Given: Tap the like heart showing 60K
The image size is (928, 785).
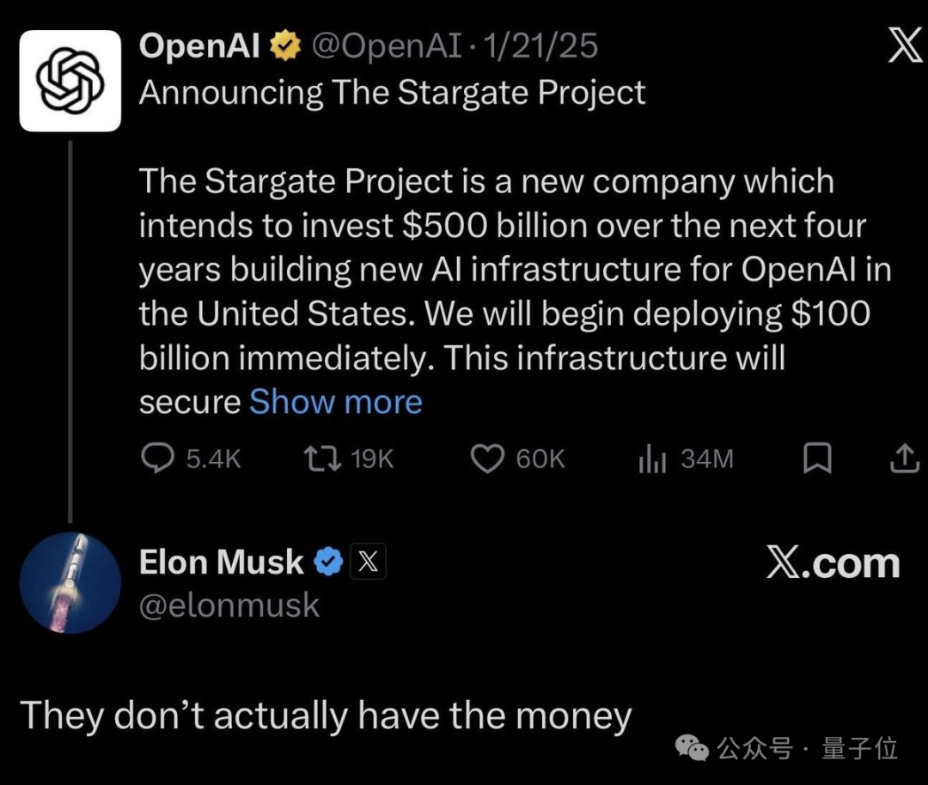Looking at the screenshot, I should click(487, 459).
